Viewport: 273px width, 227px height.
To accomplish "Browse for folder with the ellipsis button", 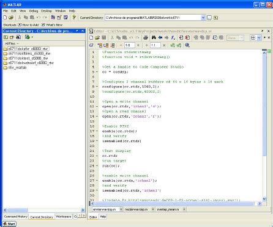I will tap(209, 18).
